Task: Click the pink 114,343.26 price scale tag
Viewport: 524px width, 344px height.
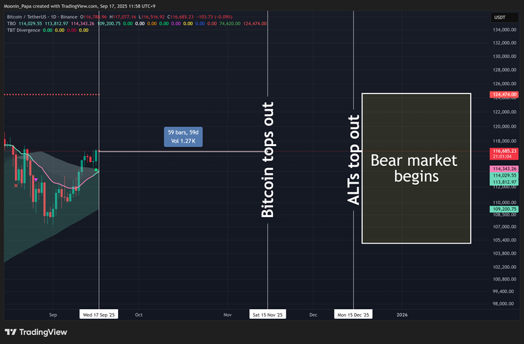Action: (x=504, y=169)
